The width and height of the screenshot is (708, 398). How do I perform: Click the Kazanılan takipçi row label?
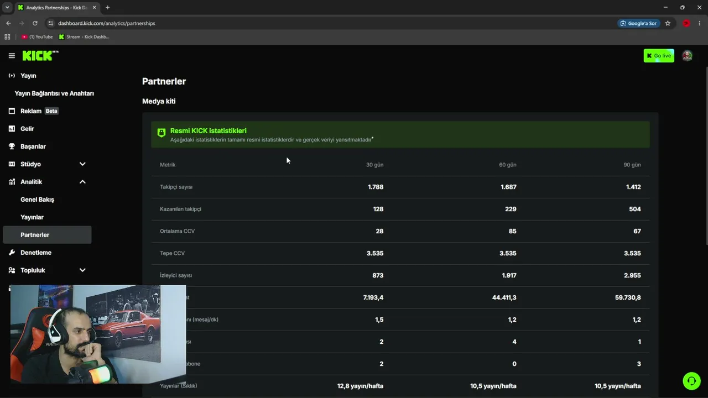pyautogui.click(x=181, y=209)
